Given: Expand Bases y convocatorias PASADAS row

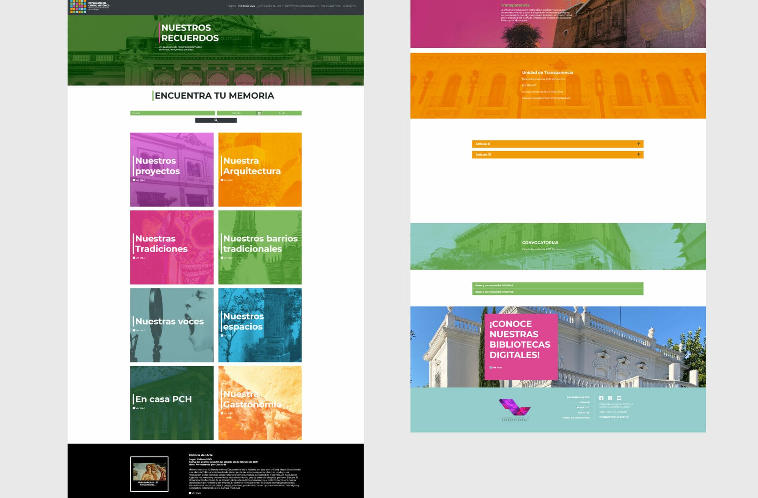Looking at the screenshot, I should [x=557, y=285].
